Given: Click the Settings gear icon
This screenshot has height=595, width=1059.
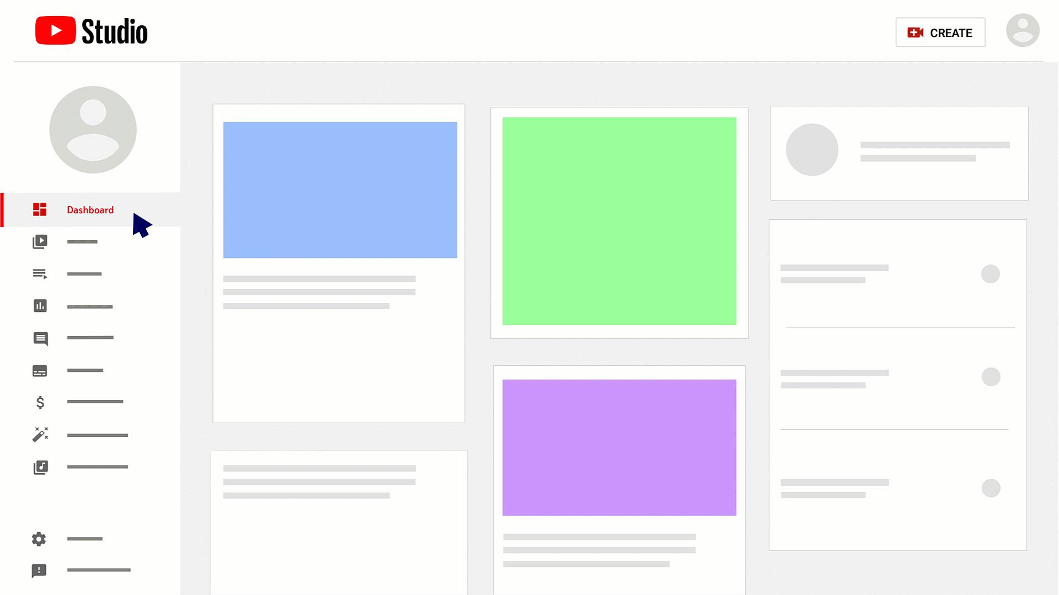Looking at the screenshot, I should [39, 539].
